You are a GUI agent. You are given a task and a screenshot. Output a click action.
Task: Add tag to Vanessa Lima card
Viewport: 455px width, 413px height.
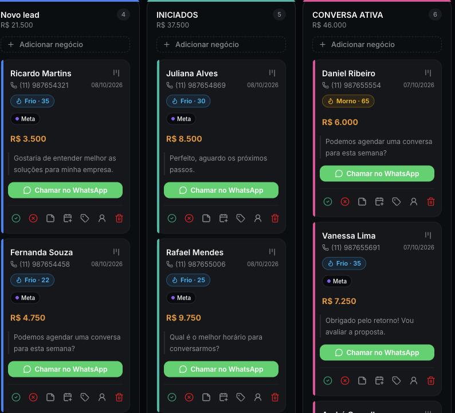click(397, 380)
